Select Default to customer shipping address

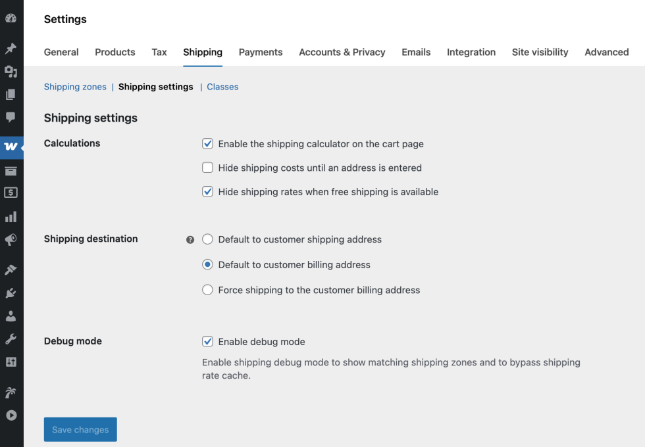click(x=208, y=239)
